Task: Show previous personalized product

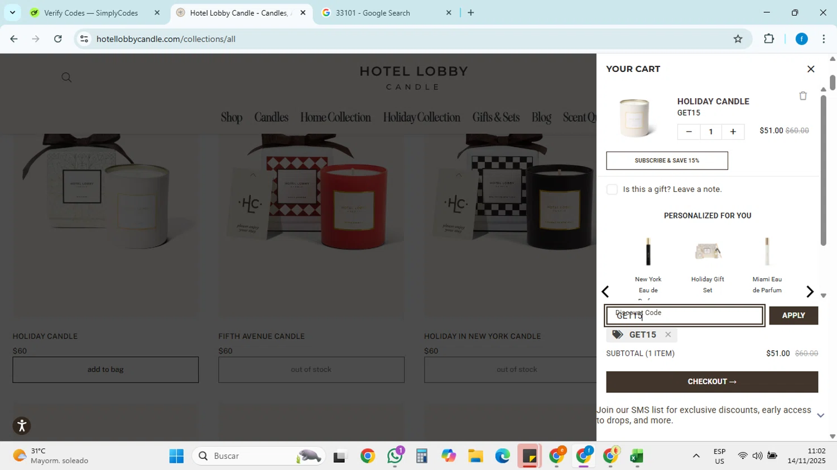Action: pos(605,292)
